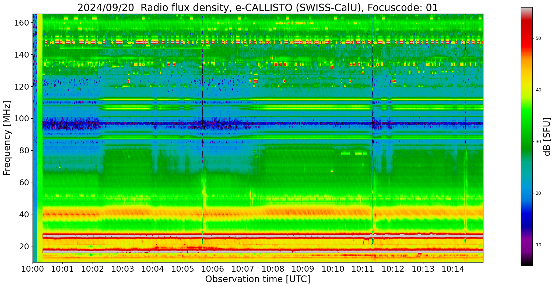This screenshot has width=555, height=287.
Task: Select the 40 tick on the frequency axis
Action: [24, 214]
